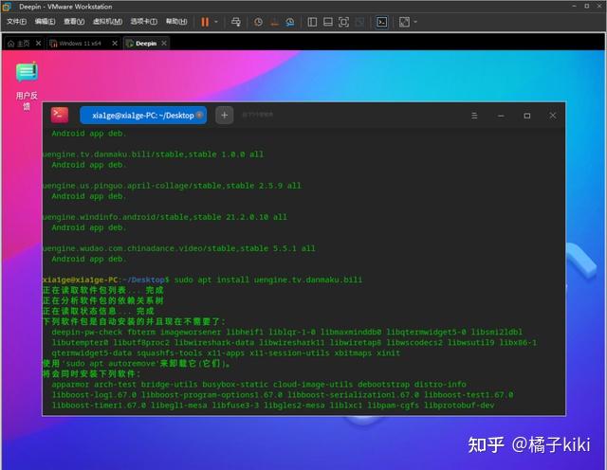Close the ~/Desktop terminal tab
Screen dimensions: 607x470
point(199,116)
